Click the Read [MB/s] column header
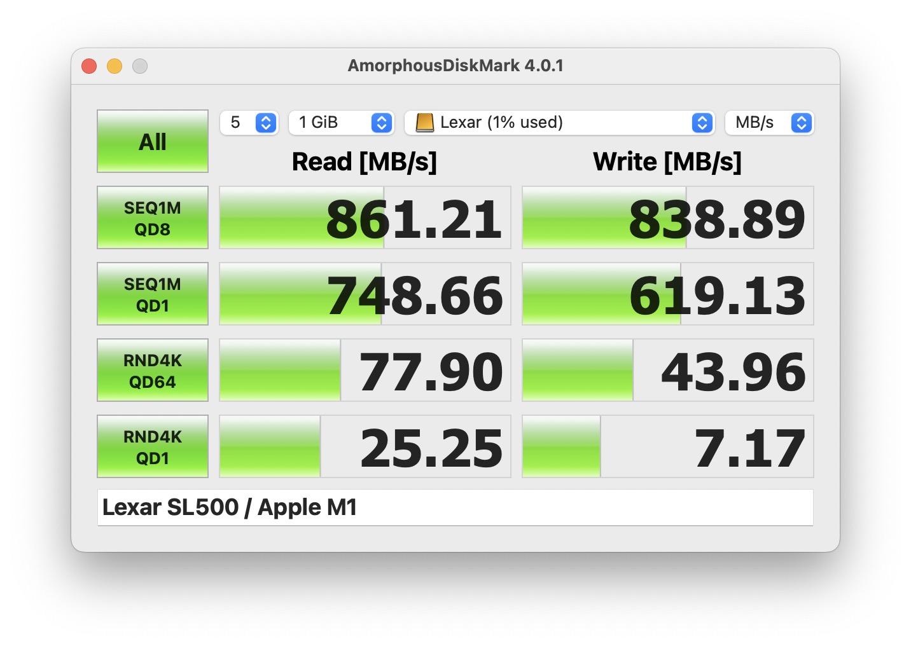911x646 pixels. tap(365, 162)
